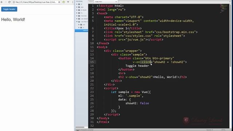Click data: { on line 25
This screenshot has width=233, height=131.
[x=125, y=99]
